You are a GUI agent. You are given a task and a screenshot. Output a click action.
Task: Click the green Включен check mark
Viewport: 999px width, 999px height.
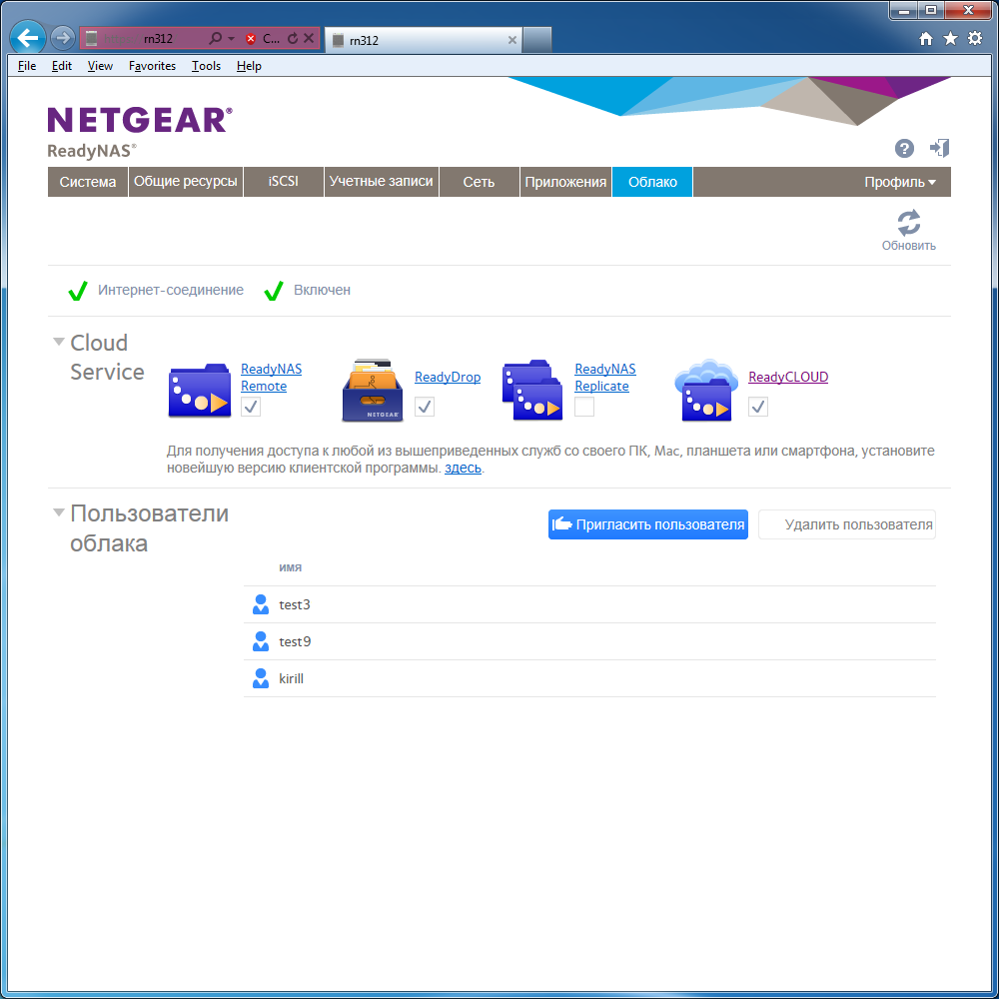click(x=274, y=291)
